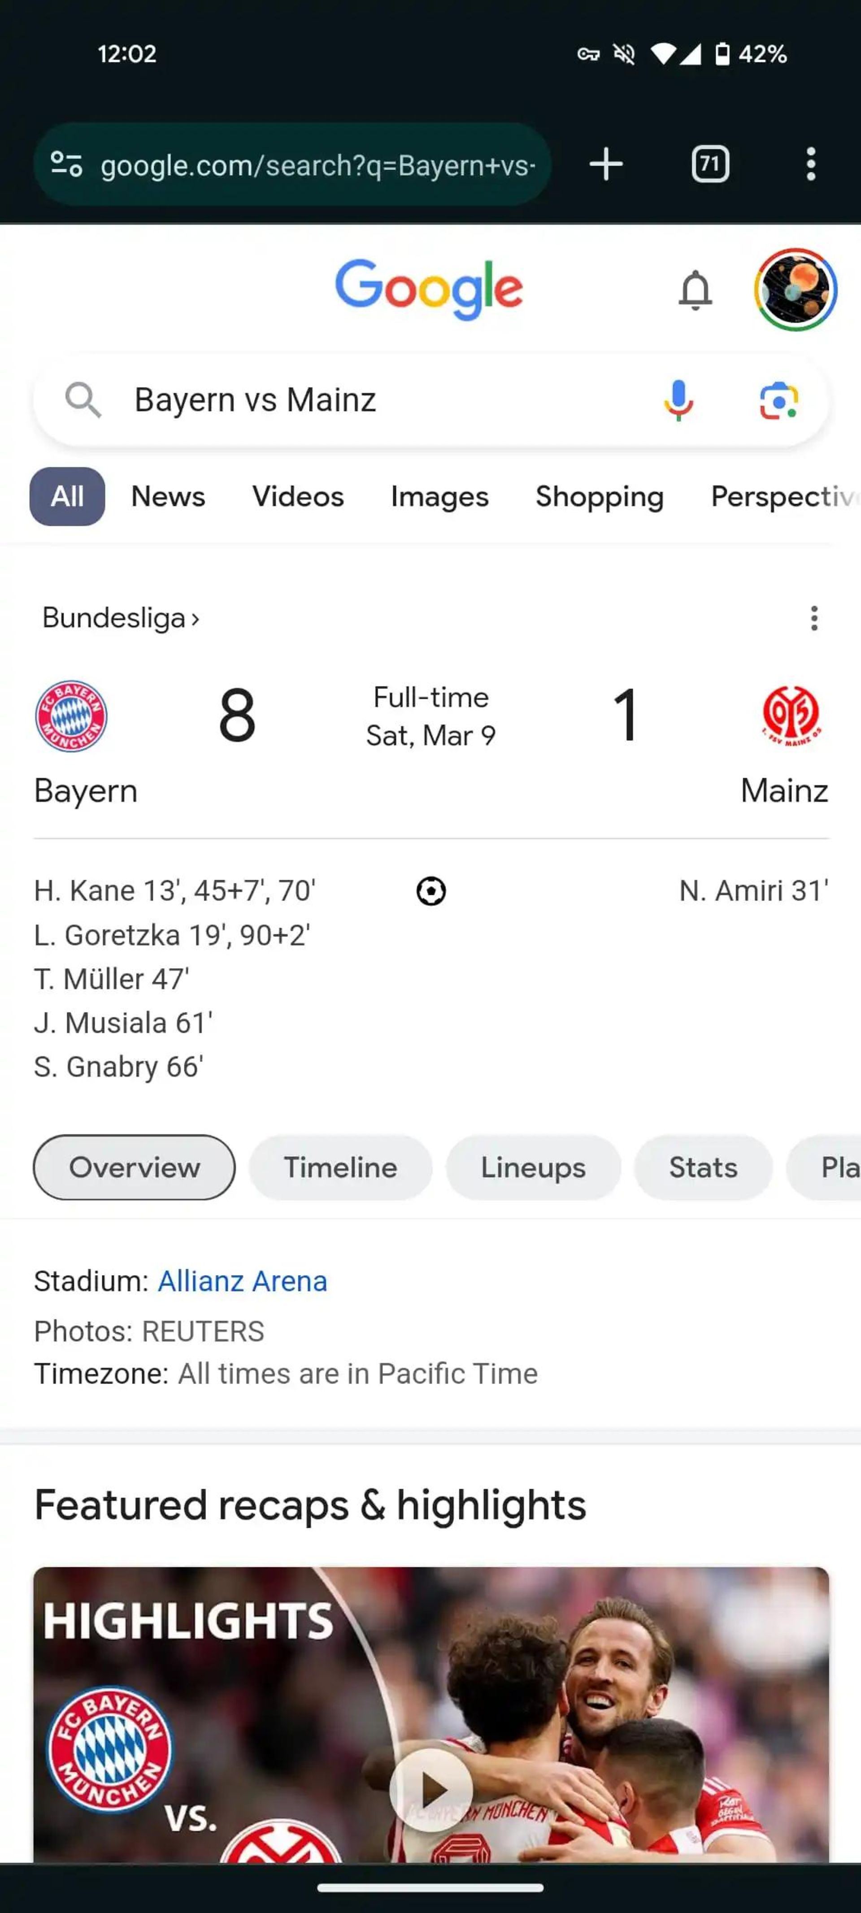The height and width of the screenshot is (1913, 861).
Task: Play the Bayern vs Mainz highlights video
Action: click(x=431, y=1790)
